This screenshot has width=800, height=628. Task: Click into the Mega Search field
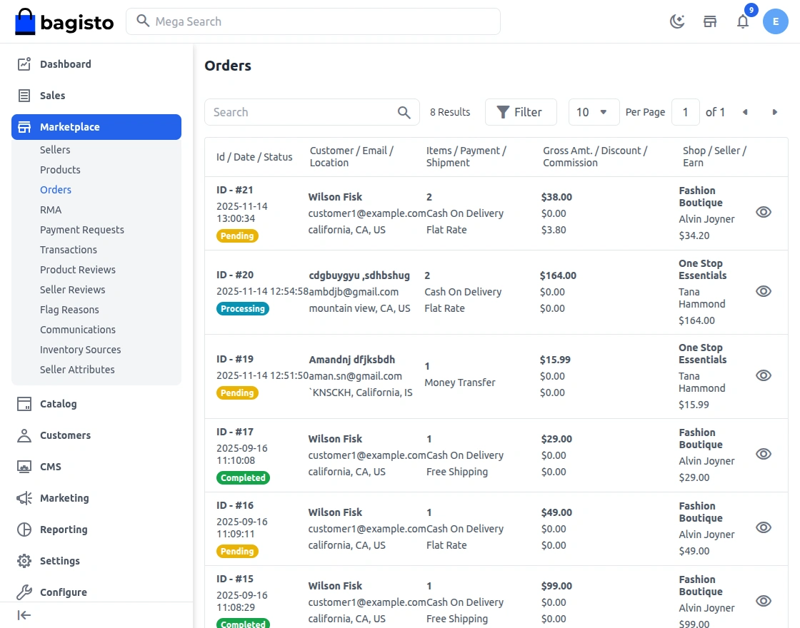coord(321,21)
